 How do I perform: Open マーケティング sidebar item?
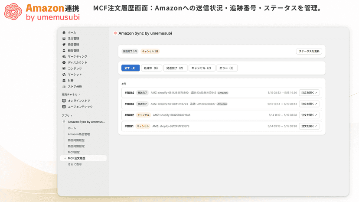pyautogui.click(x=77, y=56)
